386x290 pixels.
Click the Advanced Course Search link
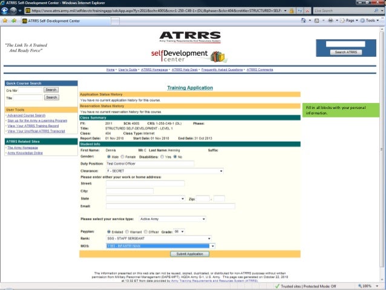(27, 115)
